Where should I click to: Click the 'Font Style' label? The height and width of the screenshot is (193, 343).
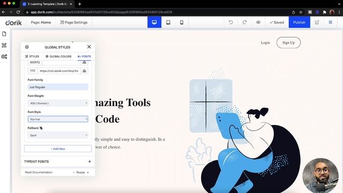point(34,112)
